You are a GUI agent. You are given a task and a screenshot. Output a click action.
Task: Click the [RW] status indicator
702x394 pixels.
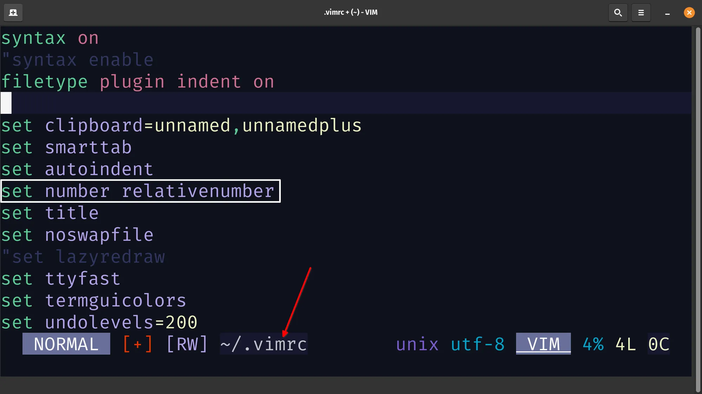pyautogui.click(x=187, y=344)
